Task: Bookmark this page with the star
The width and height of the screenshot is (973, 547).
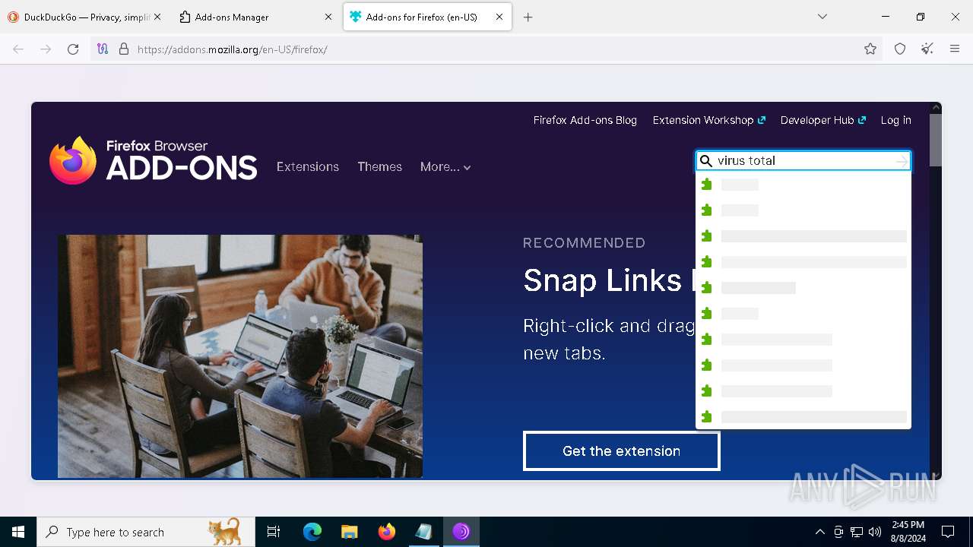Action: [x=870, y=49]
